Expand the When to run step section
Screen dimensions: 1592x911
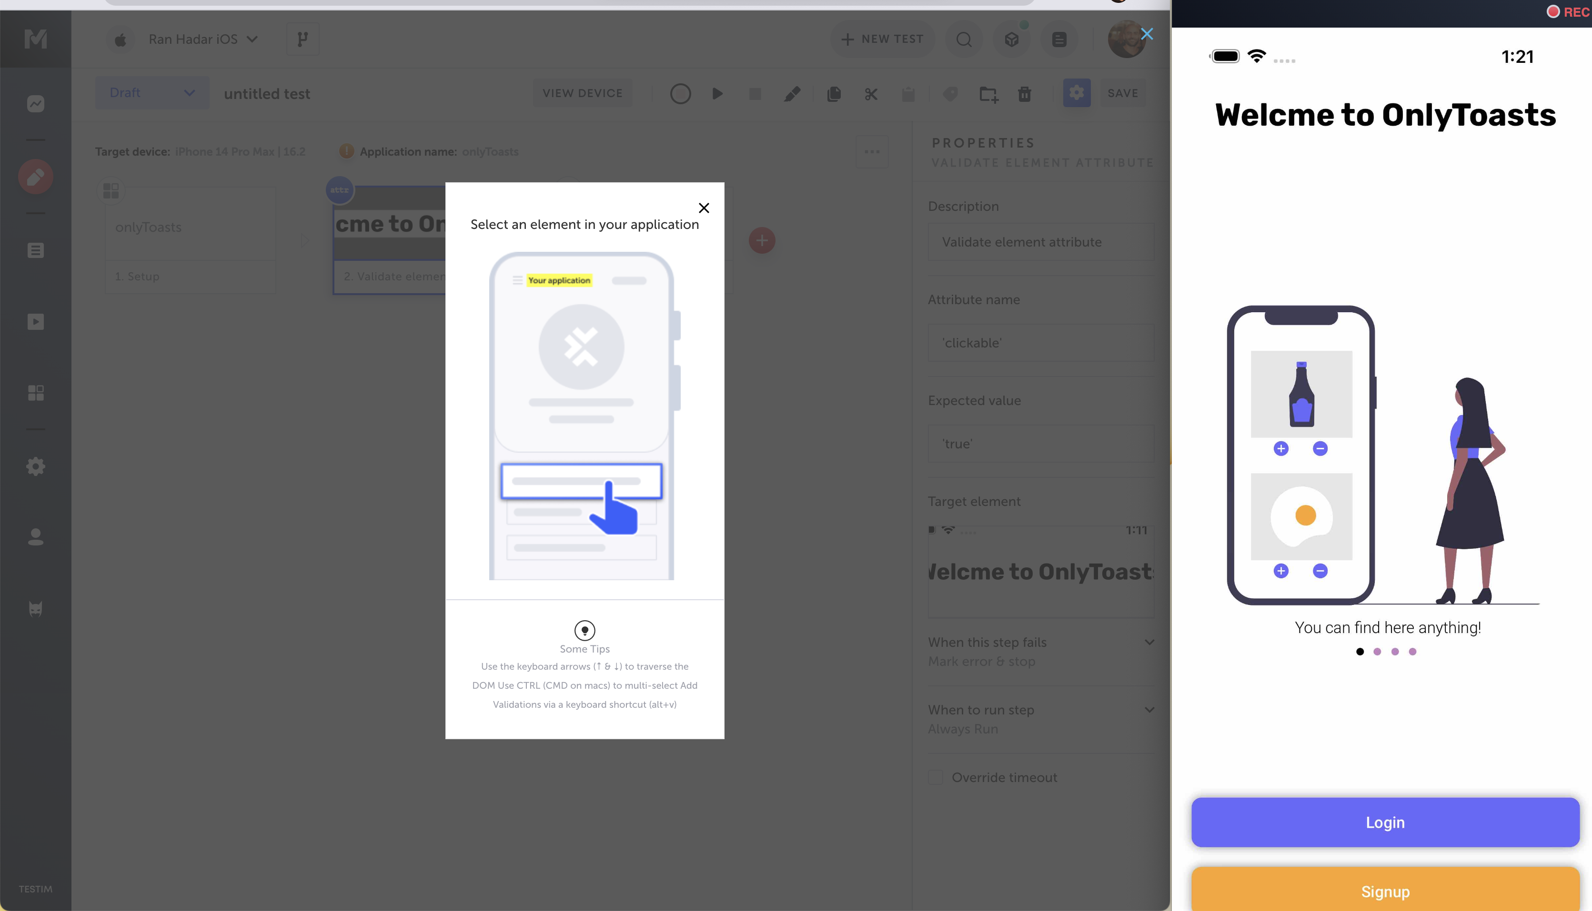(1041, 719)
